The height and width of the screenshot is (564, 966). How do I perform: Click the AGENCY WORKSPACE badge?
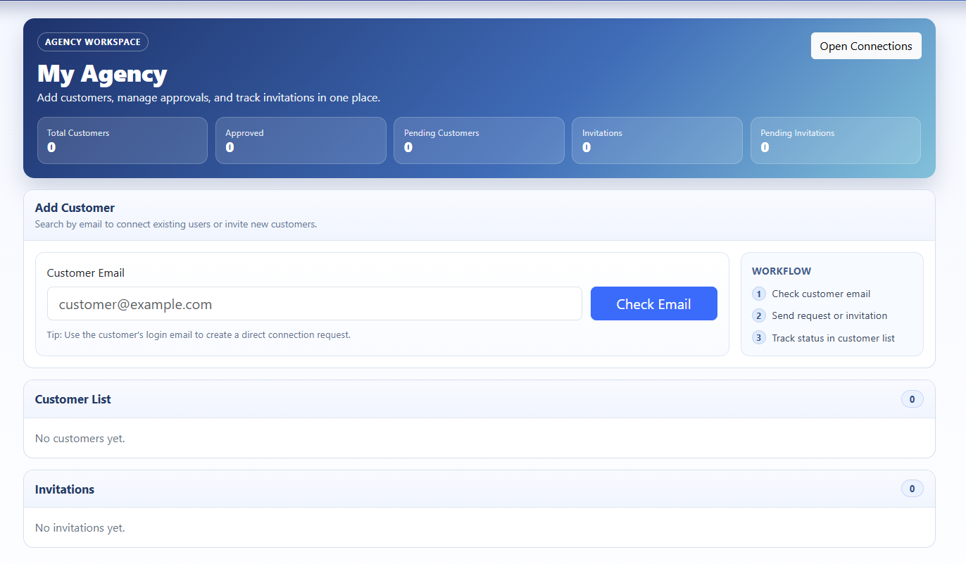(93, 42)
